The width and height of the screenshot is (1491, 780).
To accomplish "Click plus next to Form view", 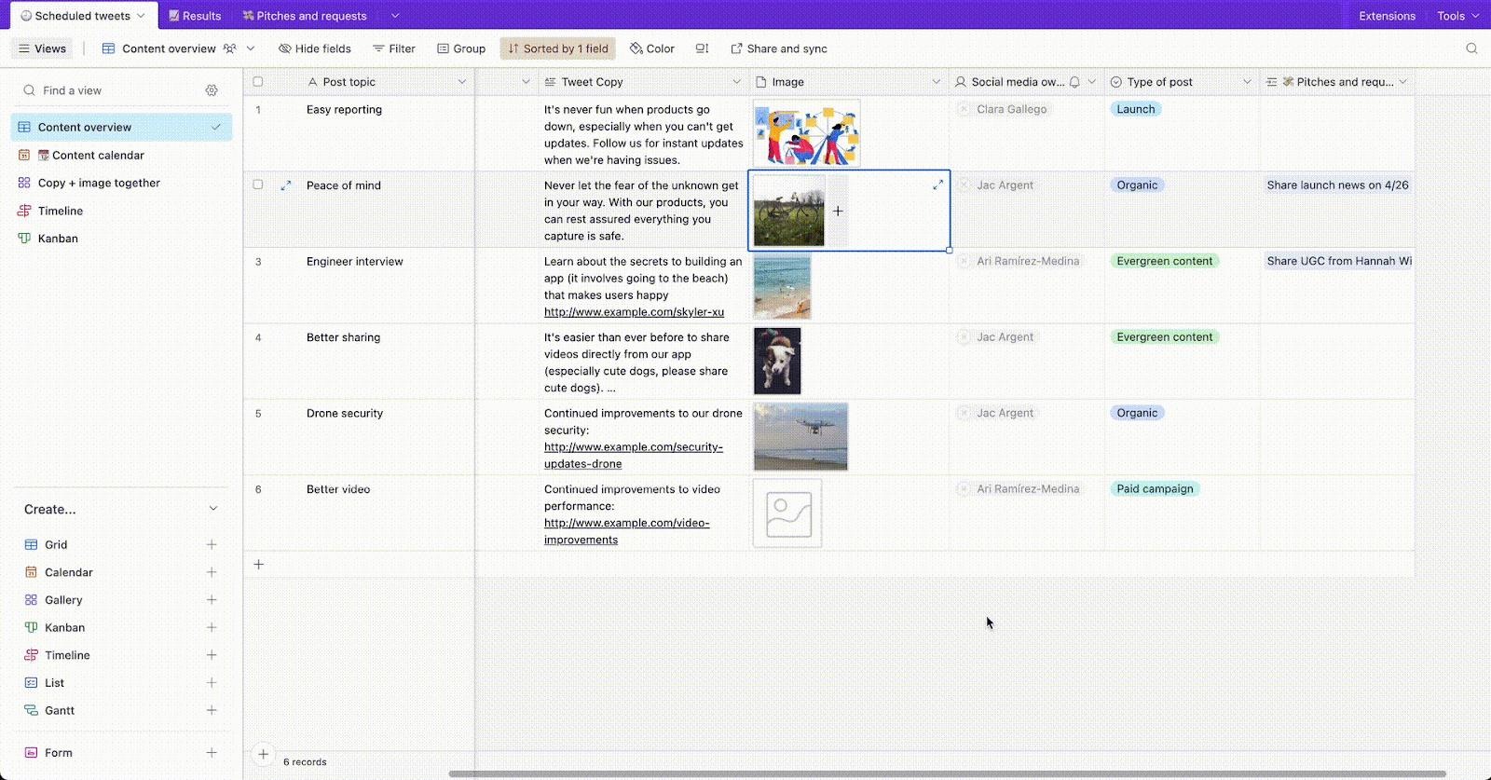I will [x=212, y=752].
